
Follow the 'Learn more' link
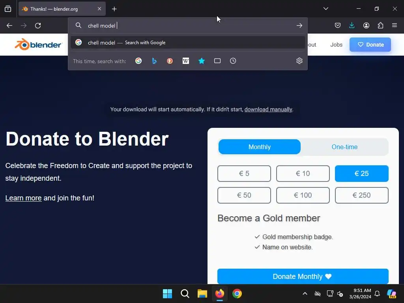pyautogui.click(x=23, y=198)
